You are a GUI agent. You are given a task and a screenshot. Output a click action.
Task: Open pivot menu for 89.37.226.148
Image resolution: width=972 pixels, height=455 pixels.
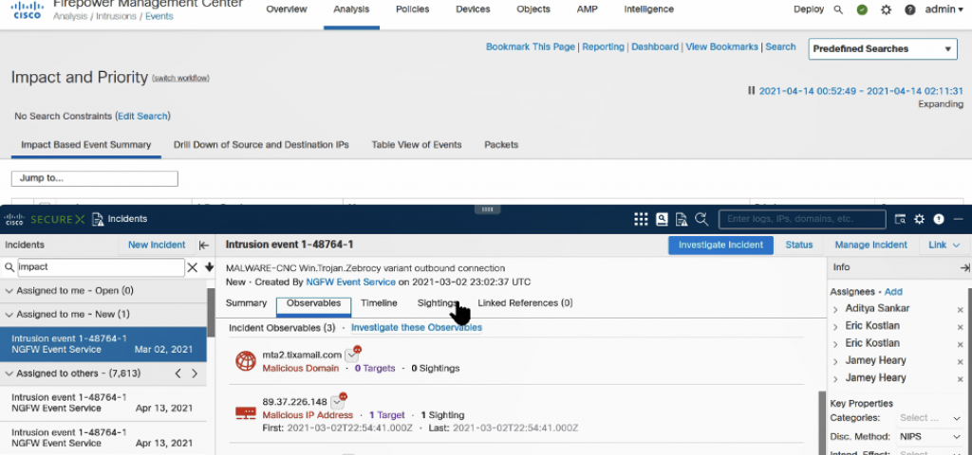tap(337, 402)
